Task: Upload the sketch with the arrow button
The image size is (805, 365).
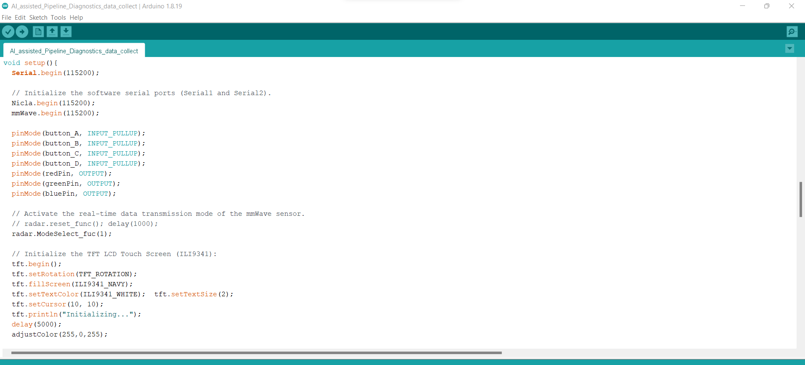Action: click(22, 31)
